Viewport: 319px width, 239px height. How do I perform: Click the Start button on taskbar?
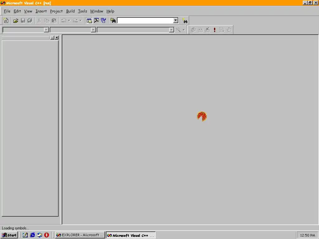pos(9,235)
